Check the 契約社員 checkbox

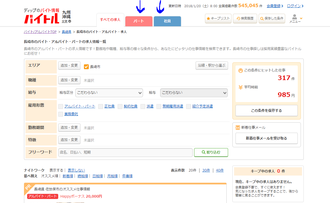click(x=120, y=106)
